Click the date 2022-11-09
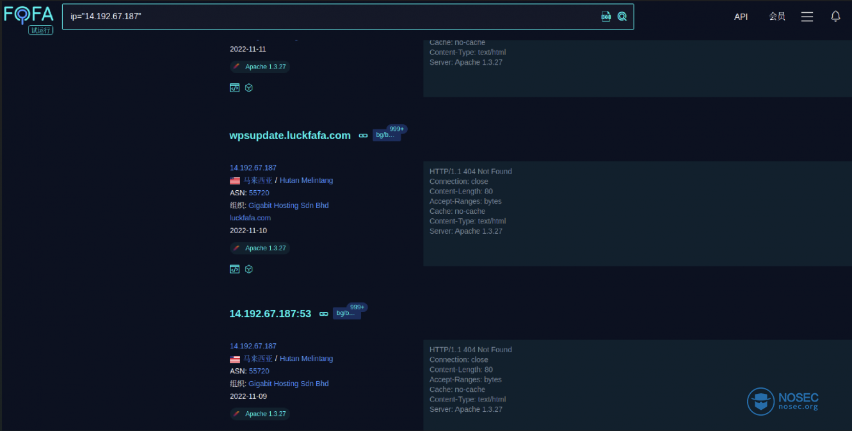The image size is (852, 431). point(248,396)
